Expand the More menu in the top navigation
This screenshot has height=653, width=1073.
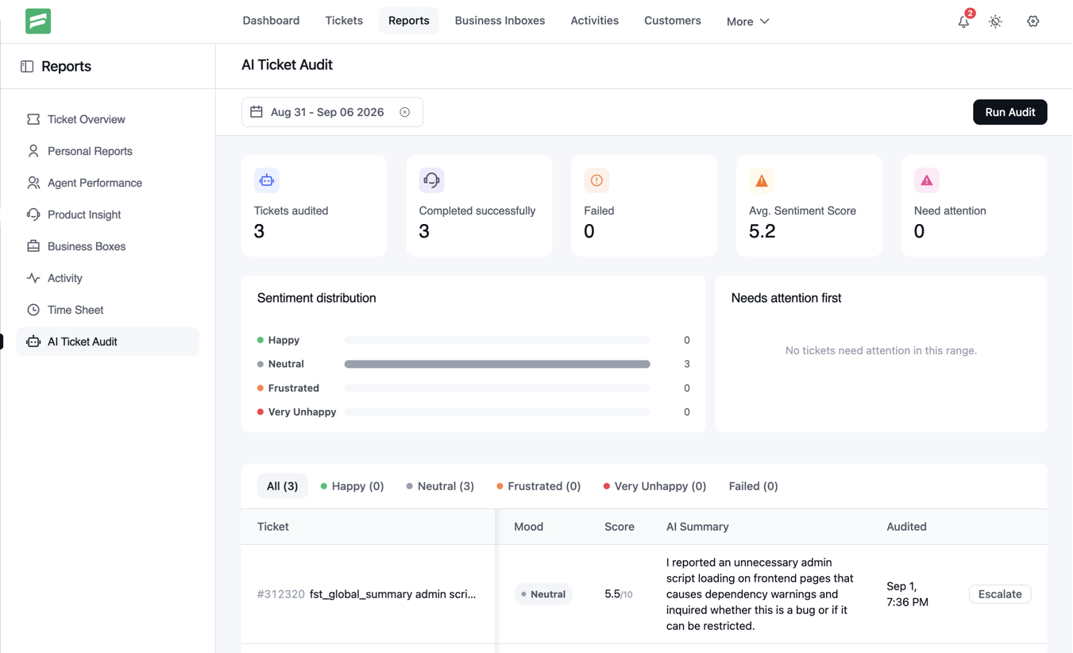[x=747, y=21]
